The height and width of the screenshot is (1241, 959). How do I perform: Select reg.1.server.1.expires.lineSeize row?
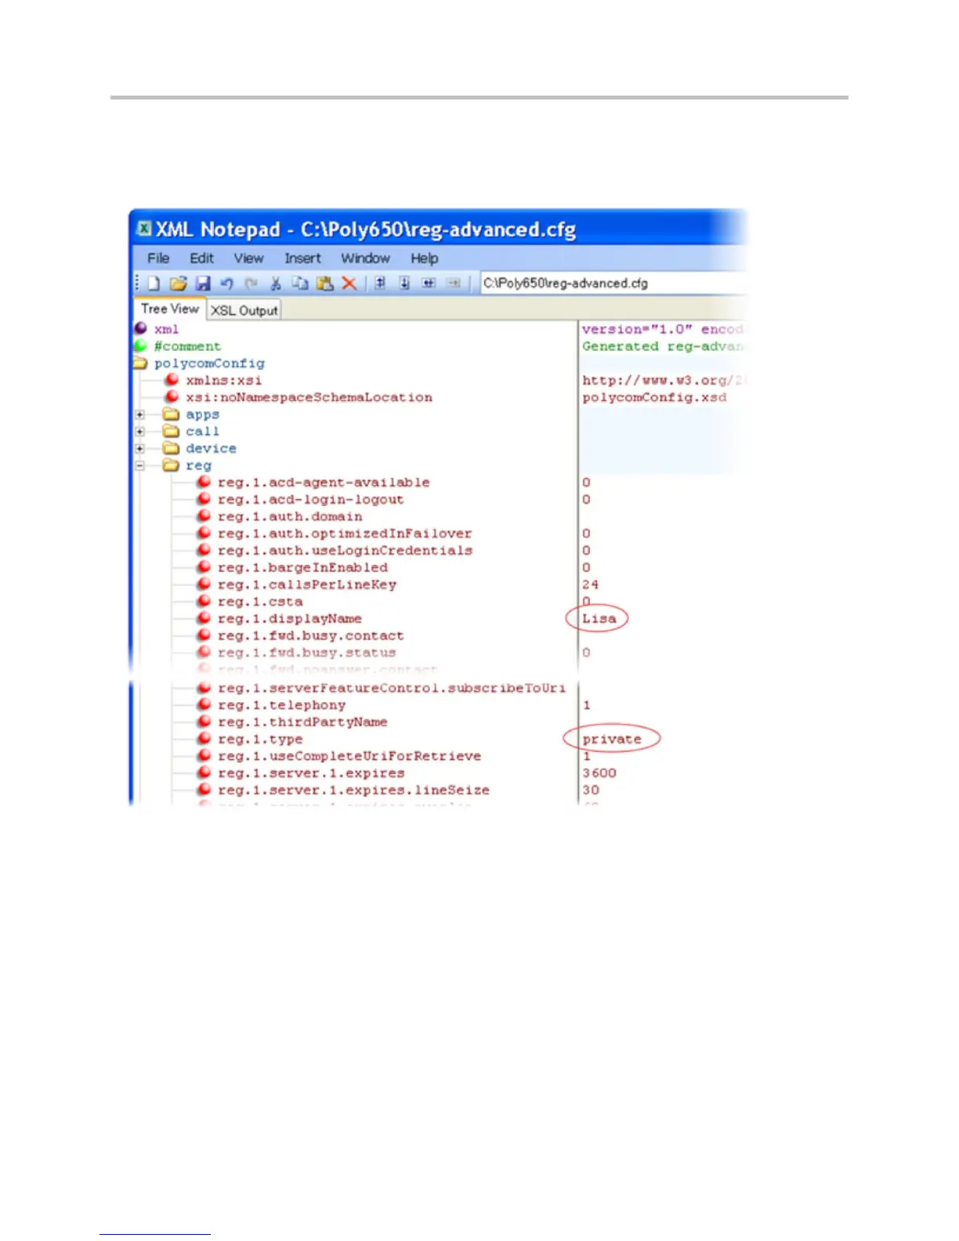coord(353,791)
